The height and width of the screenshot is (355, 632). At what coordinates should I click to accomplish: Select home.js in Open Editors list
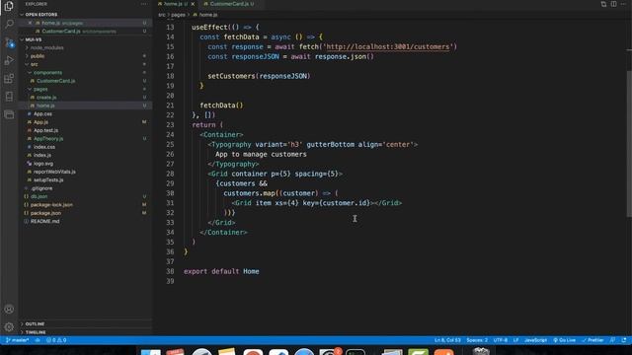click(x=85, y=23)
